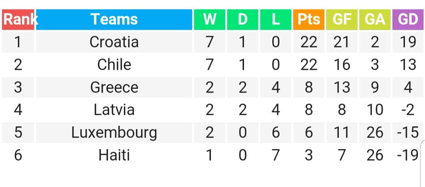This screenshot has height=187, width=425.
Task: Select the Haiti team name
Action: tap(114, 156)
